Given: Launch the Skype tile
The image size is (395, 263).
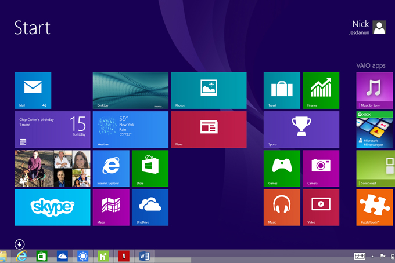Looking at the screenshot, I should pos(52,207).
